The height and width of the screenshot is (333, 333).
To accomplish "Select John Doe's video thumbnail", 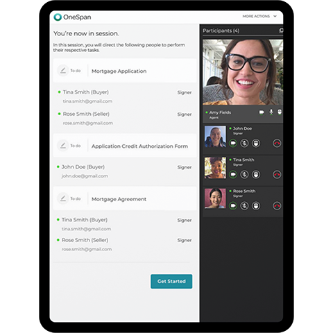I will [x=215, y=137].
